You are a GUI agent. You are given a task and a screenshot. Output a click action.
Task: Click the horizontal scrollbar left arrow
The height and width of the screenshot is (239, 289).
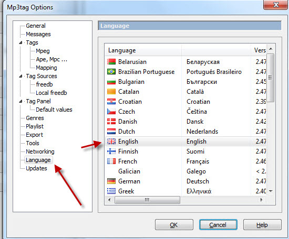tap(109, 200)
